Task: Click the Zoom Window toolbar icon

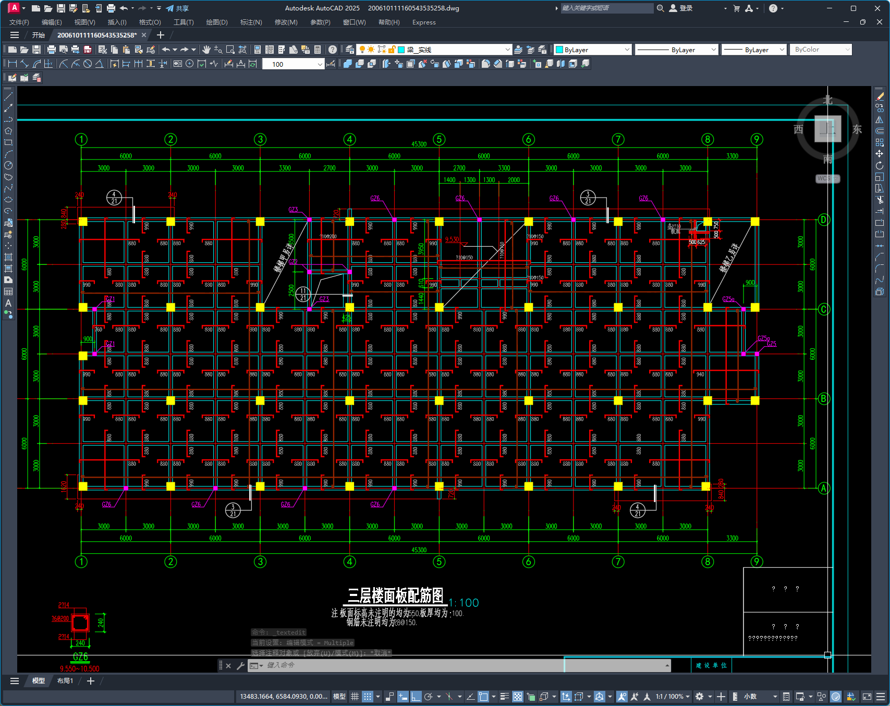Action: [x=230, y=50]
